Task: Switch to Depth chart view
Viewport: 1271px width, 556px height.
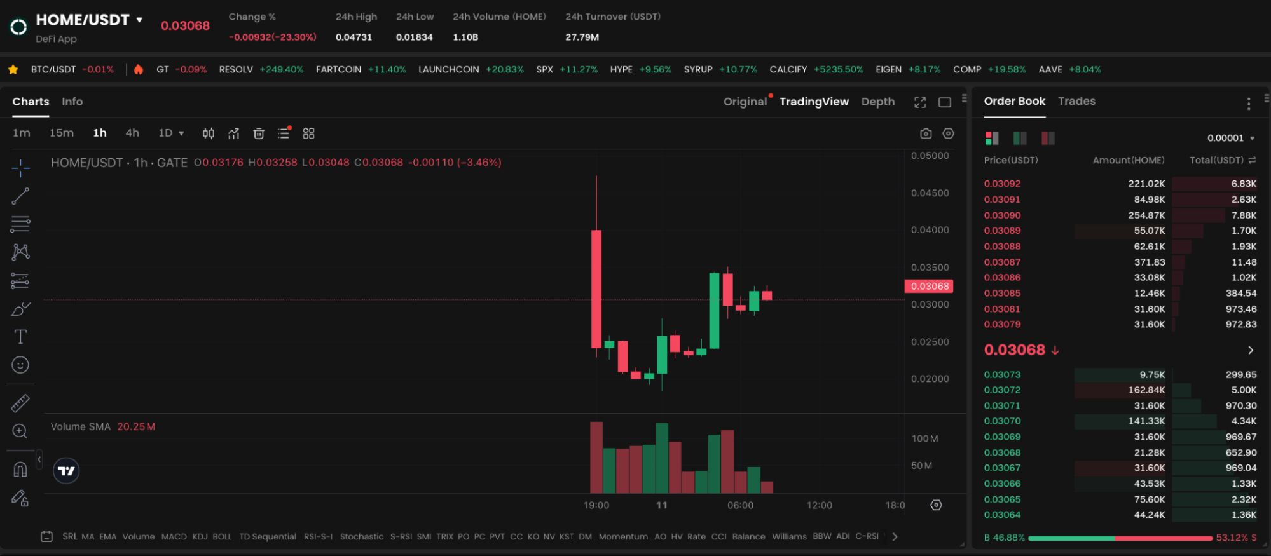Action: pyautogui.click(x=878, y=102)
